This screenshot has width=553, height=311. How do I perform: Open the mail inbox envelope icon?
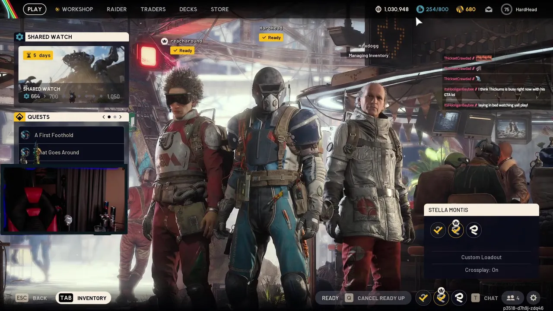point(489,9)
